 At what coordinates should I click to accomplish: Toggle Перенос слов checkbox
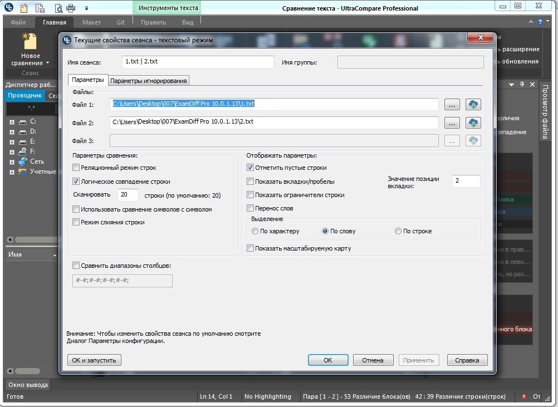point(250,208)
